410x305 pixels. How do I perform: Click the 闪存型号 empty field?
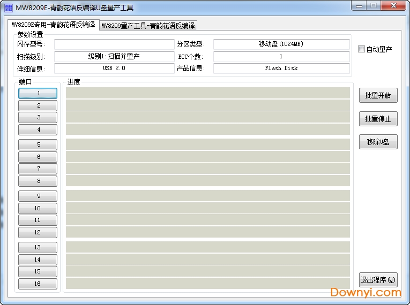click(114, 44)
